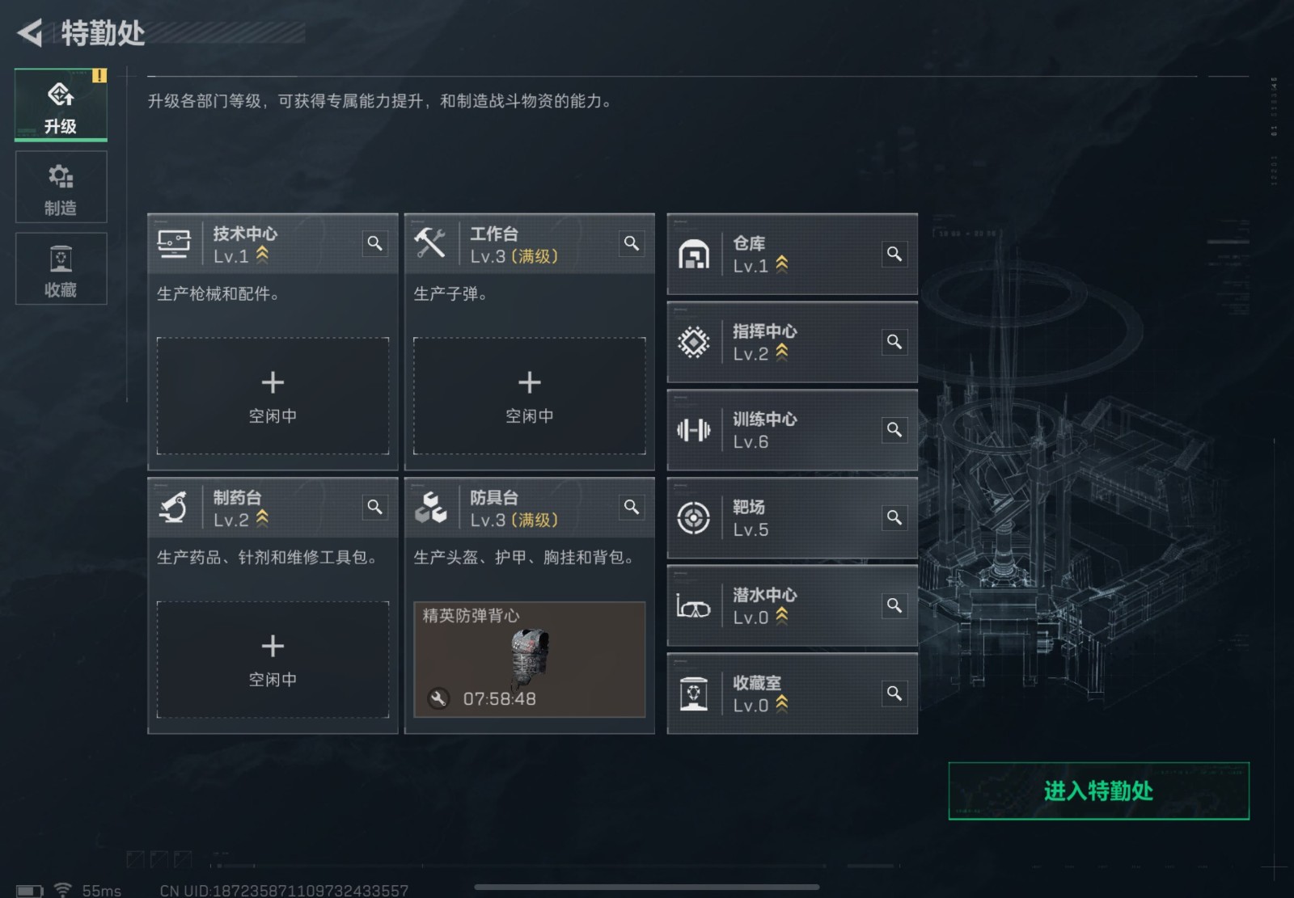Click the microscope icon of 制药台
This screenshot has width=1294, height=898.
174,508
